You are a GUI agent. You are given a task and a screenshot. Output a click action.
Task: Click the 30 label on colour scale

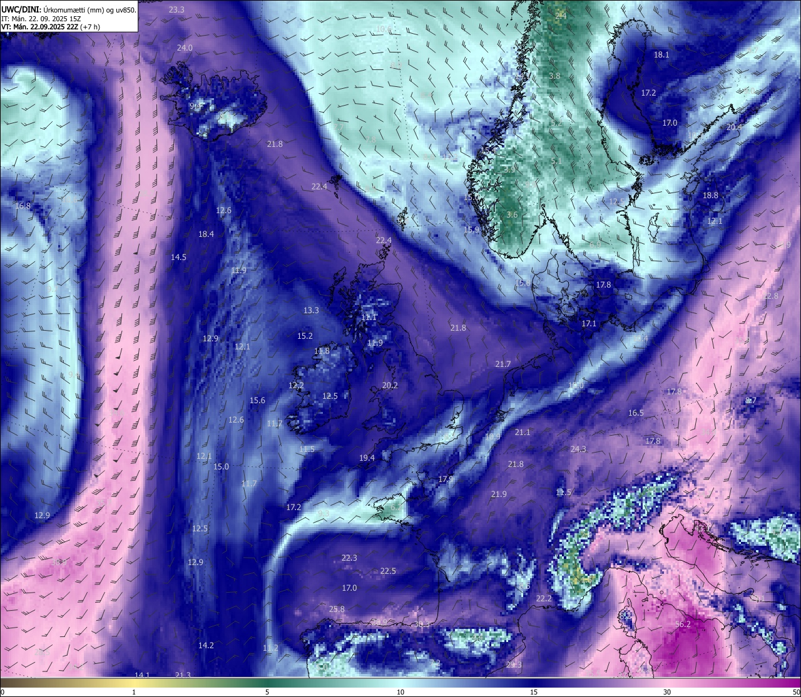[667, 692]
